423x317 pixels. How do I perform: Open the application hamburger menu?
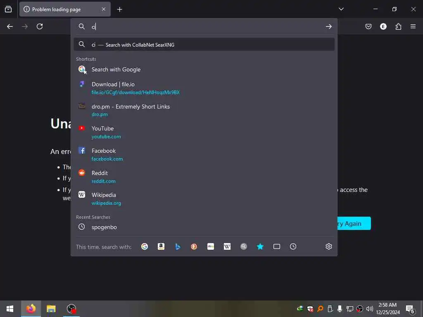pyautogui.click(x=413, y=26)
